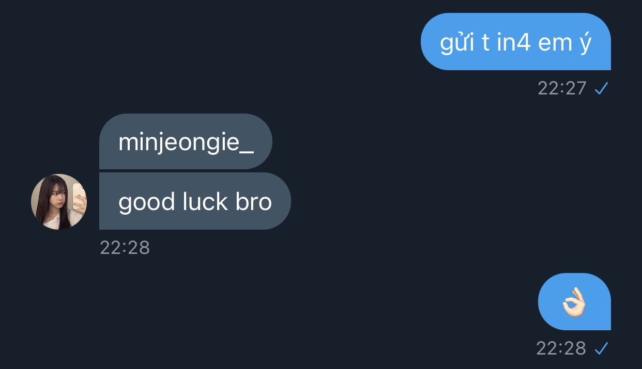Open the sender's profile picture
The height and width of the screenshot is (369, 642).
59,202
